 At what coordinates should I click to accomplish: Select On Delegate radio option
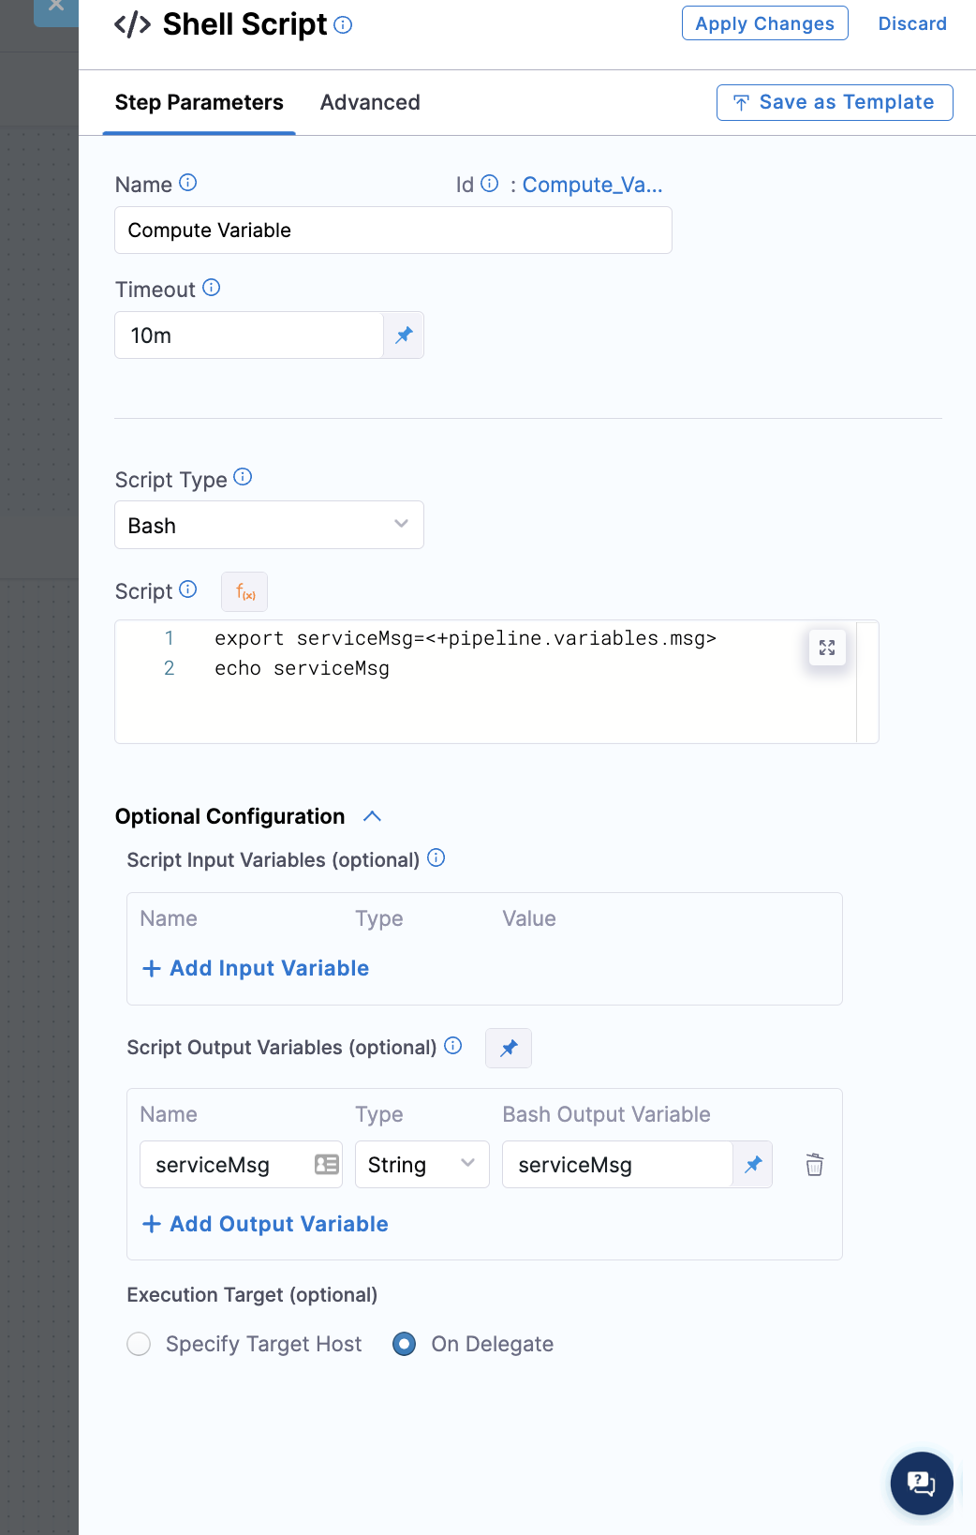point(405,1344)
